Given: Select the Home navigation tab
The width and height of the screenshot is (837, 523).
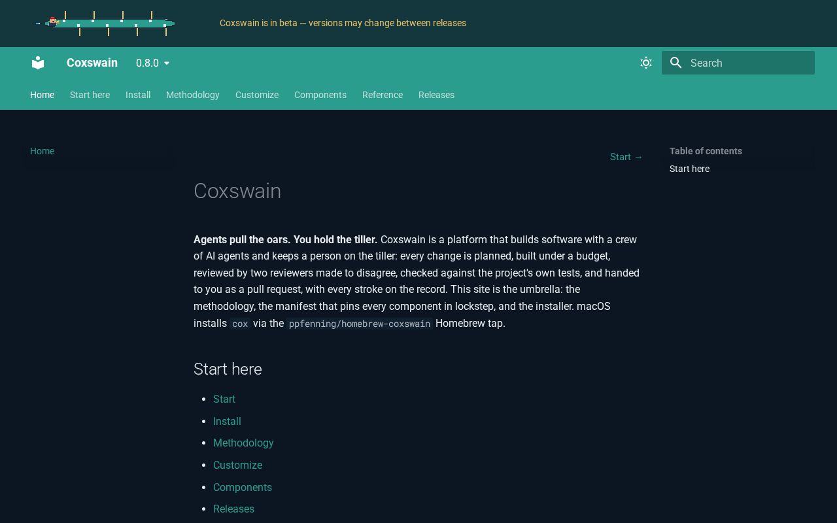Looking at the screenshot, I should point(43,95).
